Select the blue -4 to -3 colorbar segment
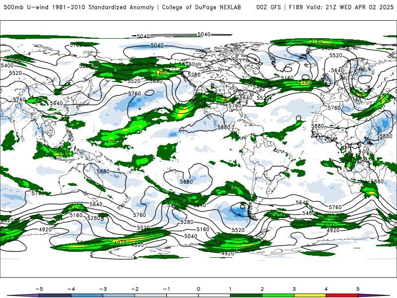397x298 pixels. [87, 296]
